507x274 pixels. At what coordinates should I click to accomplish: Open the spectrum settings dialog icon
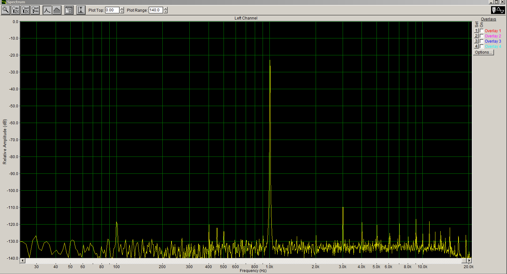(69, 10)
